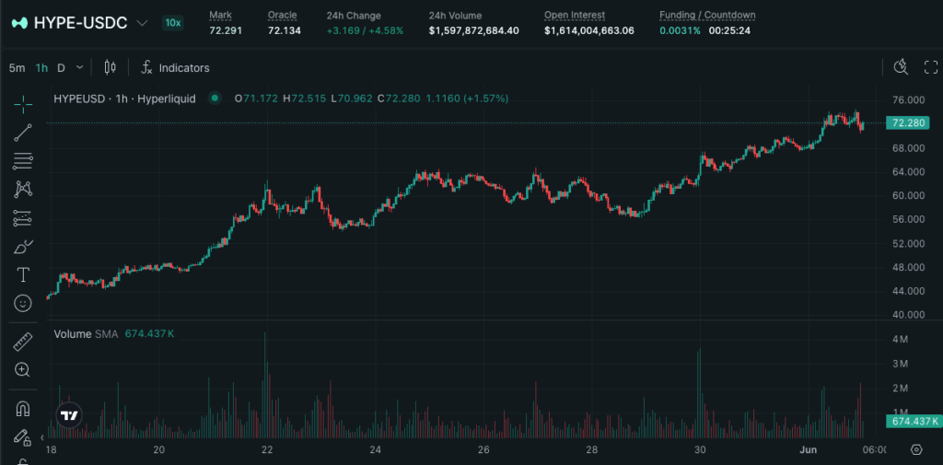Open the Indicators fx menu
This screenshot has height=465, width=943.
pyautogui.click(x=175, y=68)
